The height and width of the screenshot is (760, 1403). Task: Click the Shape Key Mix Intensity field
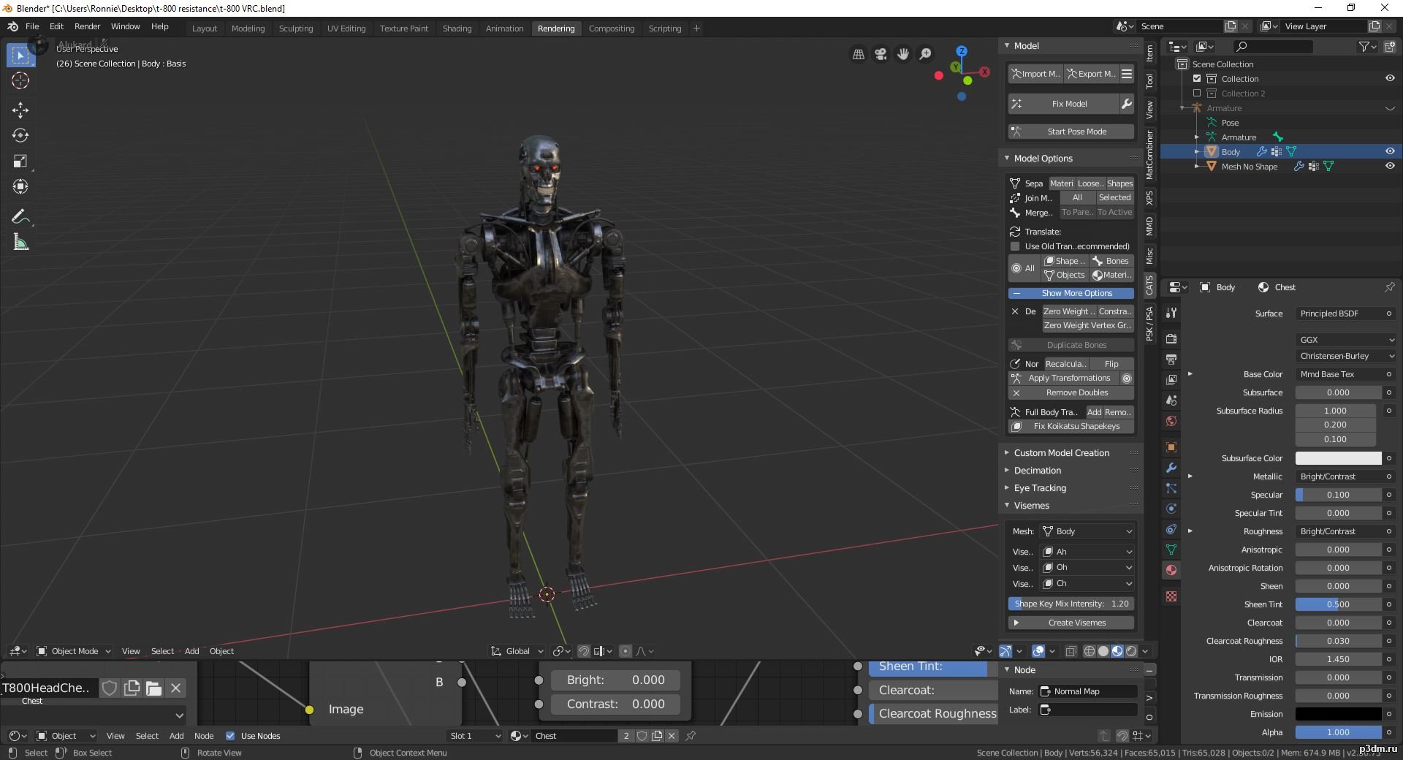pyautogui.click(x=1071, y=604)
